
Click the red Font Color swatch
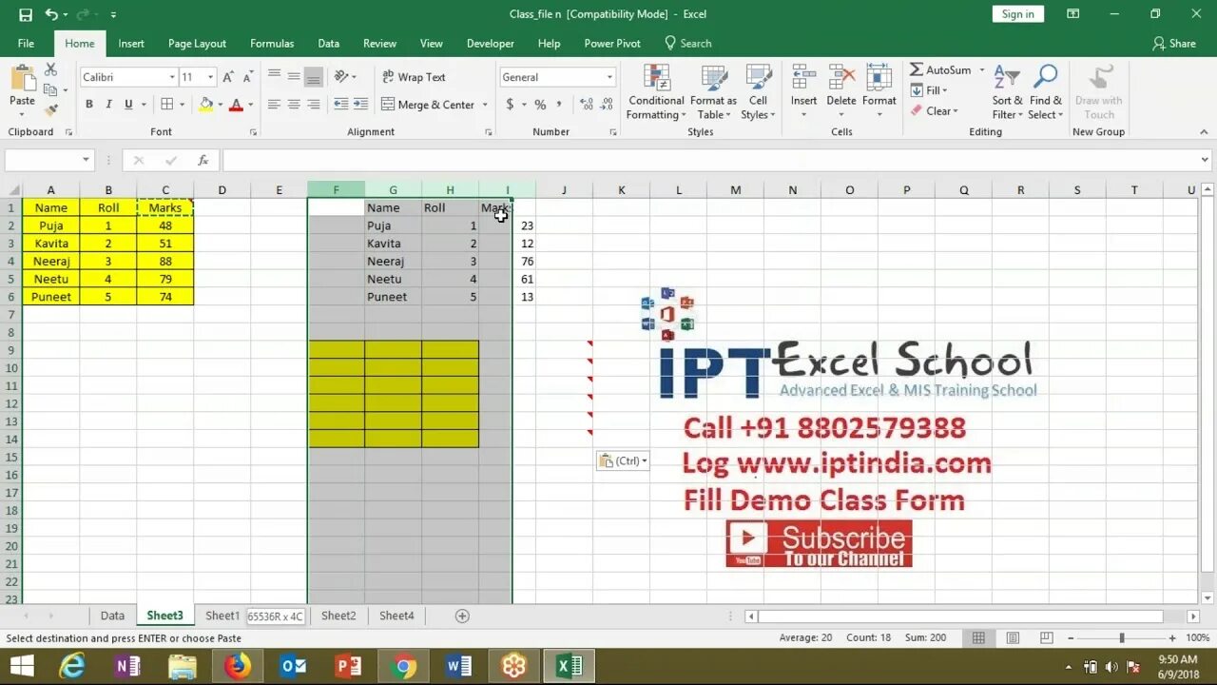click(x=238, y=105)
